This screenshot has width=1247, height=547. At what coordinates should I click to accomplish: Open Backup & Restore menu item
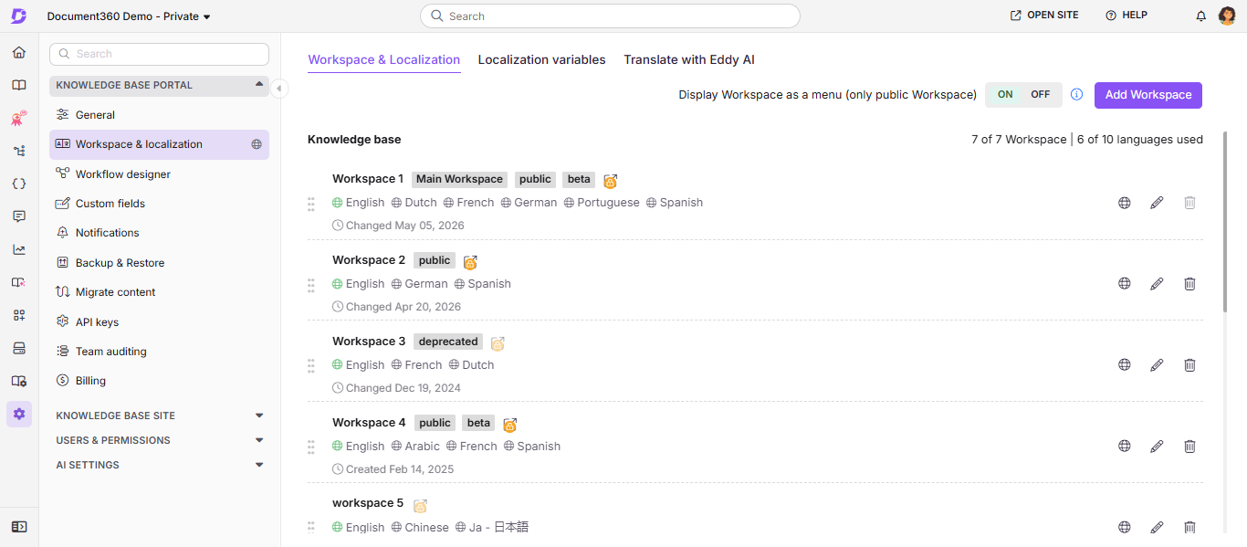click(159, 263)
